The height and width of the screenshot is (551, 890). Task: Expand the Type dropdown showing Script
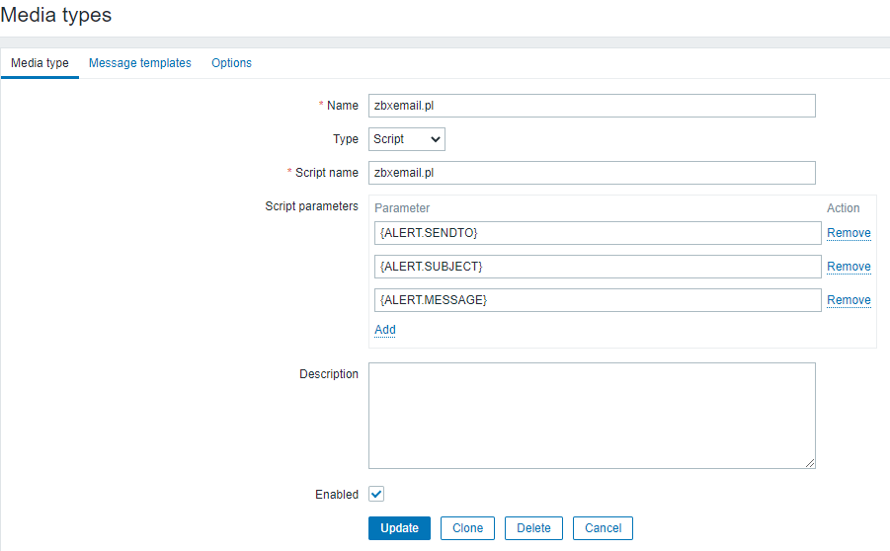tap(407, 139)
